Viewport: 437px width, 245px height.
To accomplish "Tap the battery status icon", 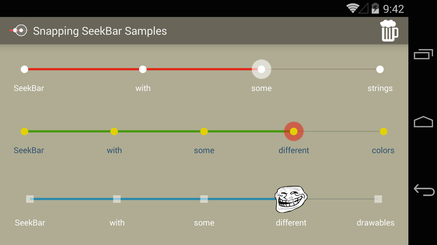I will pyautogui.click(x=375, y=8).
